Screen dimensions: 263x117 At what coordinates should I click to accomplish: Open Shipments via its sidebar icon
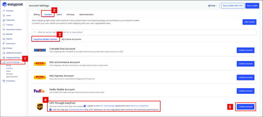(4, 20)
